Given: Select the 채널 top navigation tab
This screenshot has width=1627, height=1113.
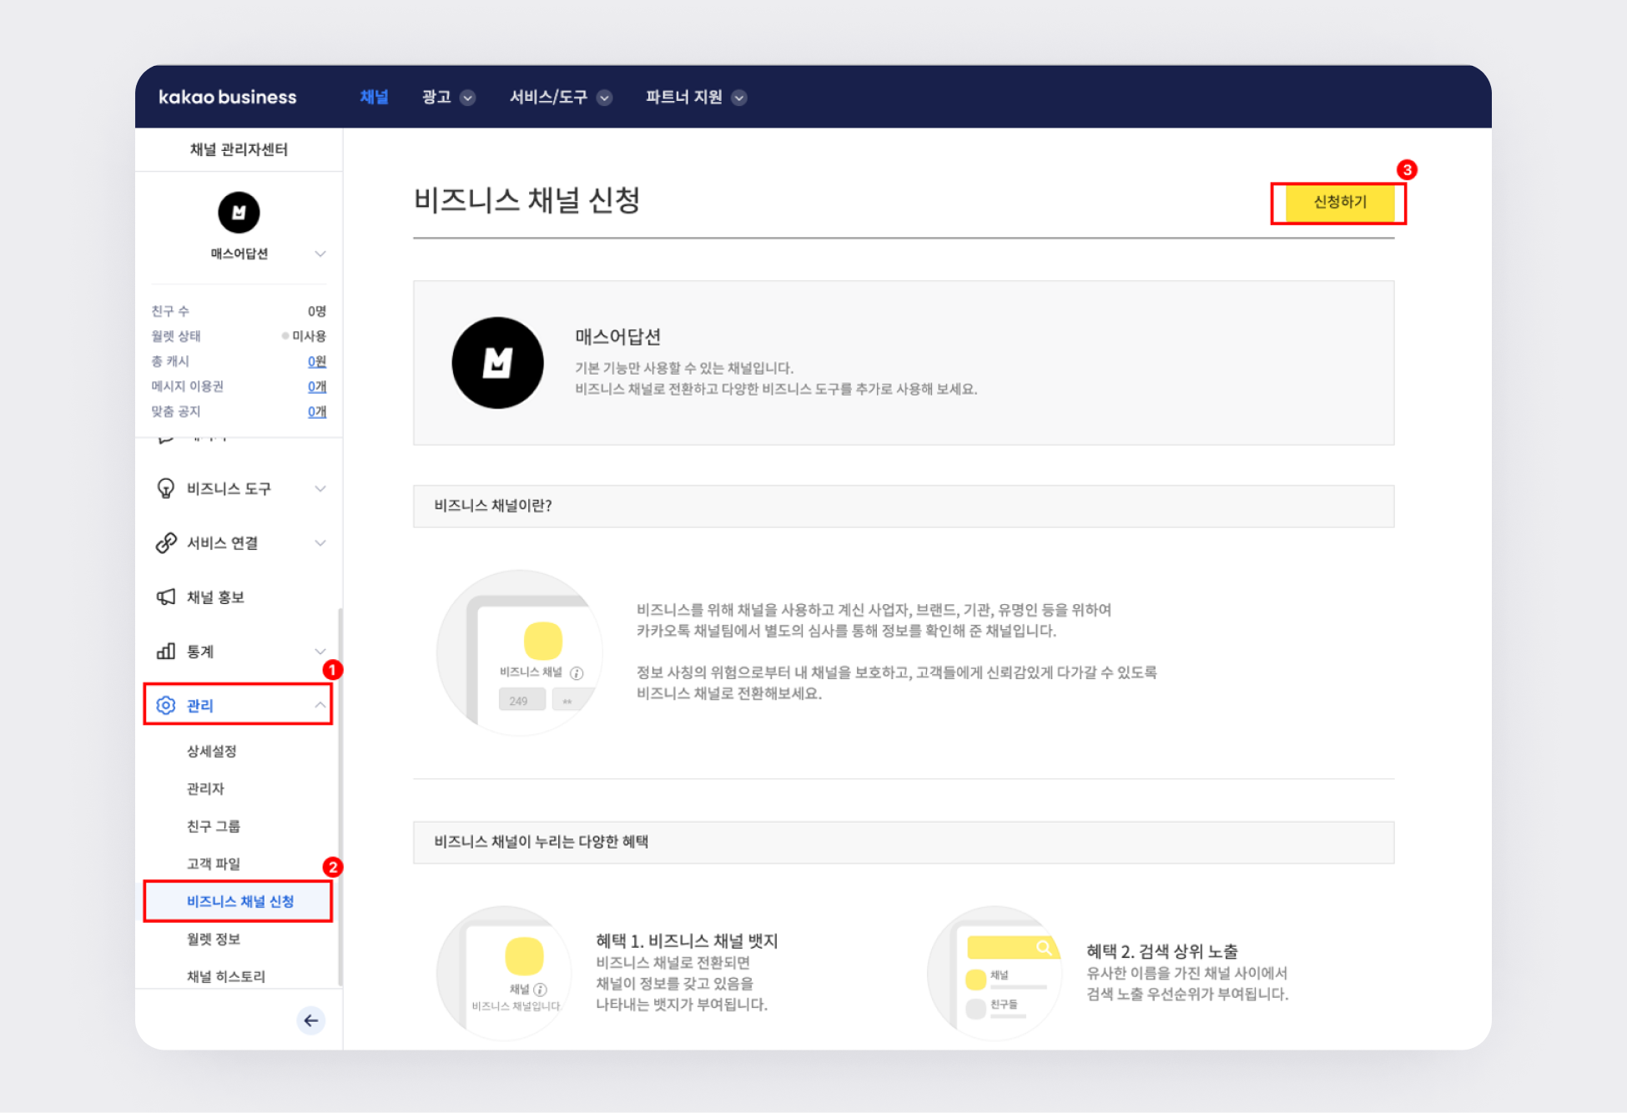Looking at the screenshot, I should click(374, 97).
